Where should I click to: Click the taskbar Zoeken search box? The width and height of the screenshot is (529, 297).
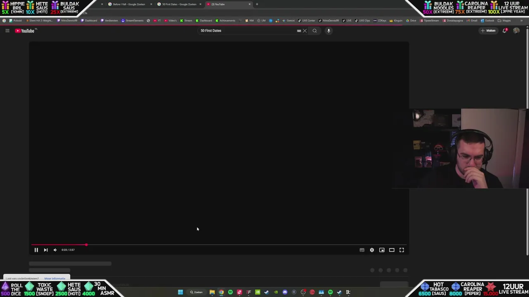point(197,292)
